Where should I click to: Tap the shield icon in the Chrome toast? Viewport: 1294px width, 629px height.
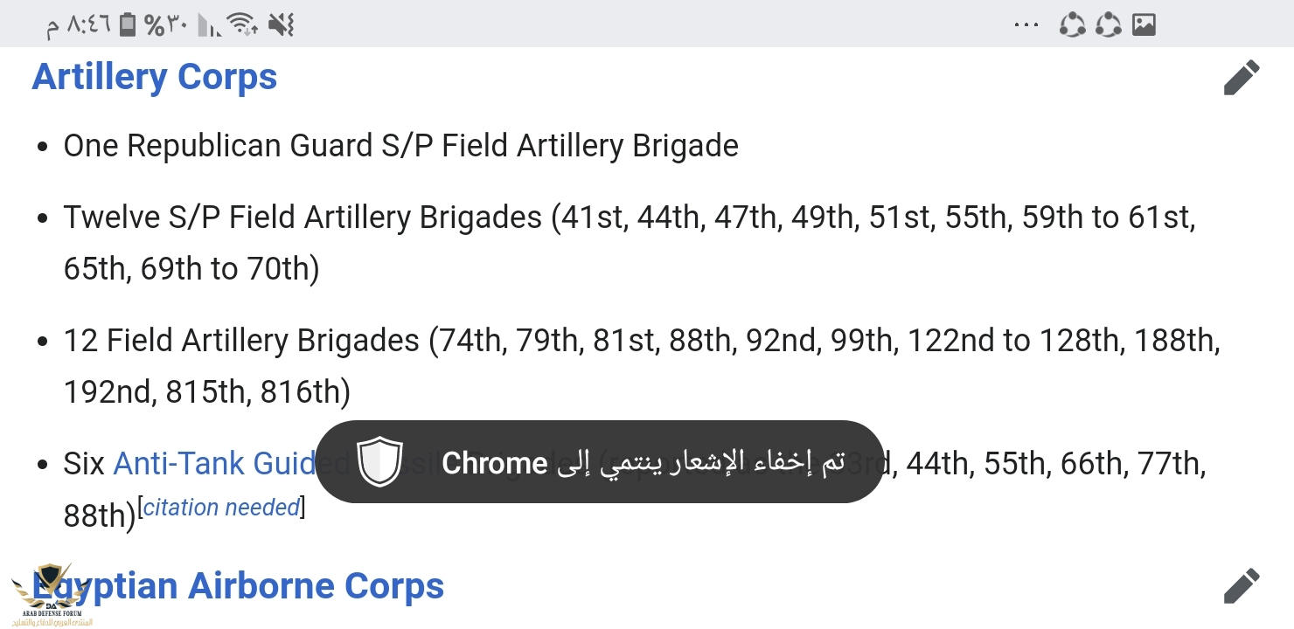click(379, 462)
